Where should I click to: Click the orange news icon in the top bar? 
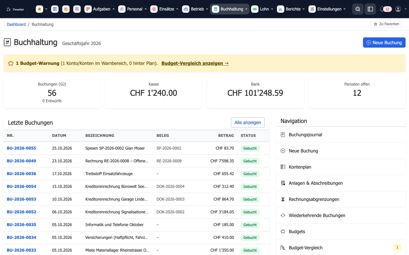(66, 9)
